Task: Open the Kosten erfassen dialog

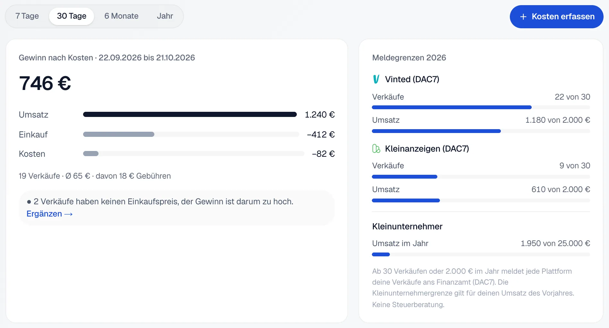Action: (556, 17)
